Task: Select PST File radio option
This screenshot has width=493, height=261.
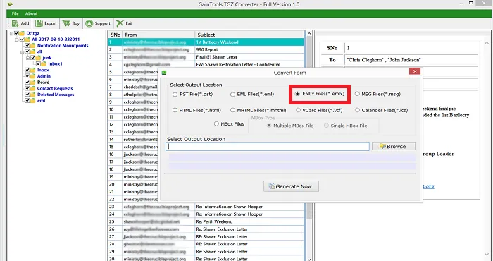Action: click(x=175, y=95)
